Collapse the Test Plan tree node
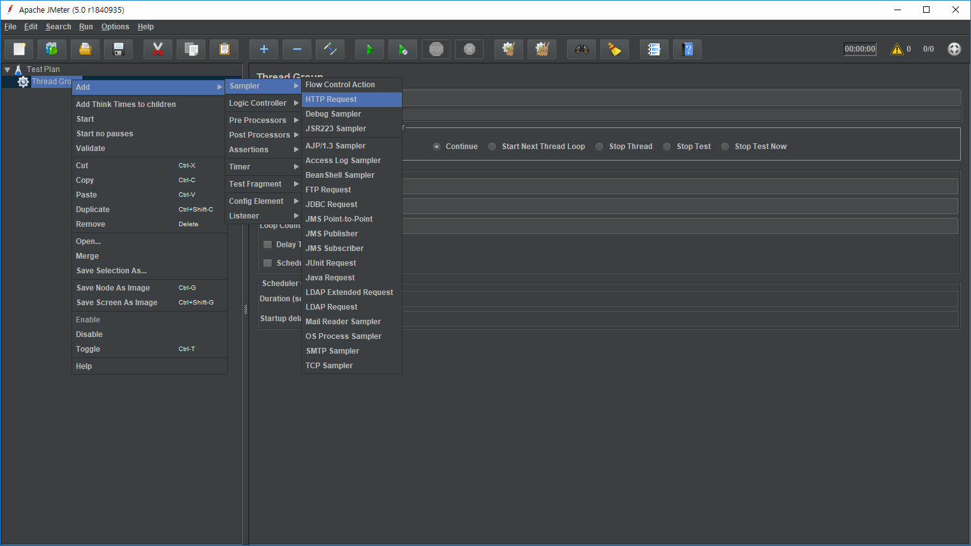971x546 pixels. [8, 69]
